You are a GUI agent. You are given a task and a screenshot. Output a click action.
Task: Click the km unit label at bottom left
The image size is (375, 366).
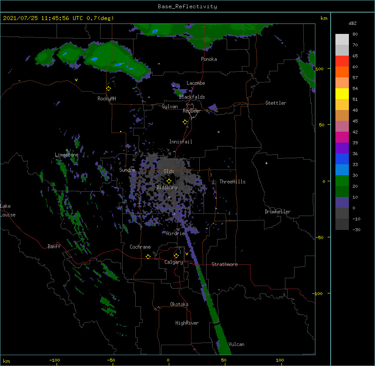[7, 361]
